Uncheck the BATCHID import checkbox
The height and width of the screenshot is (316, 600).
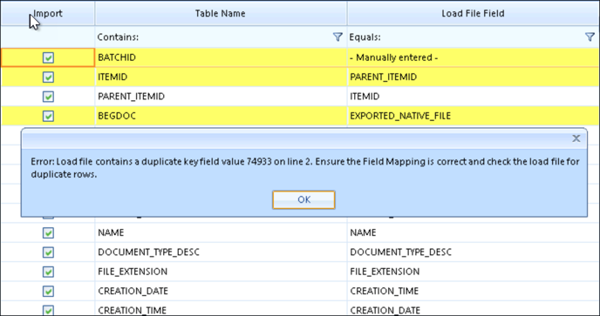[48, 57]
